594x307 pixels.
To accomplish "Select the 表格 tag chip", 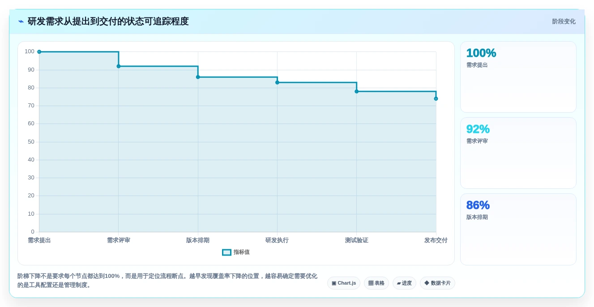I will pyautogui.click(x=376, y=283).
